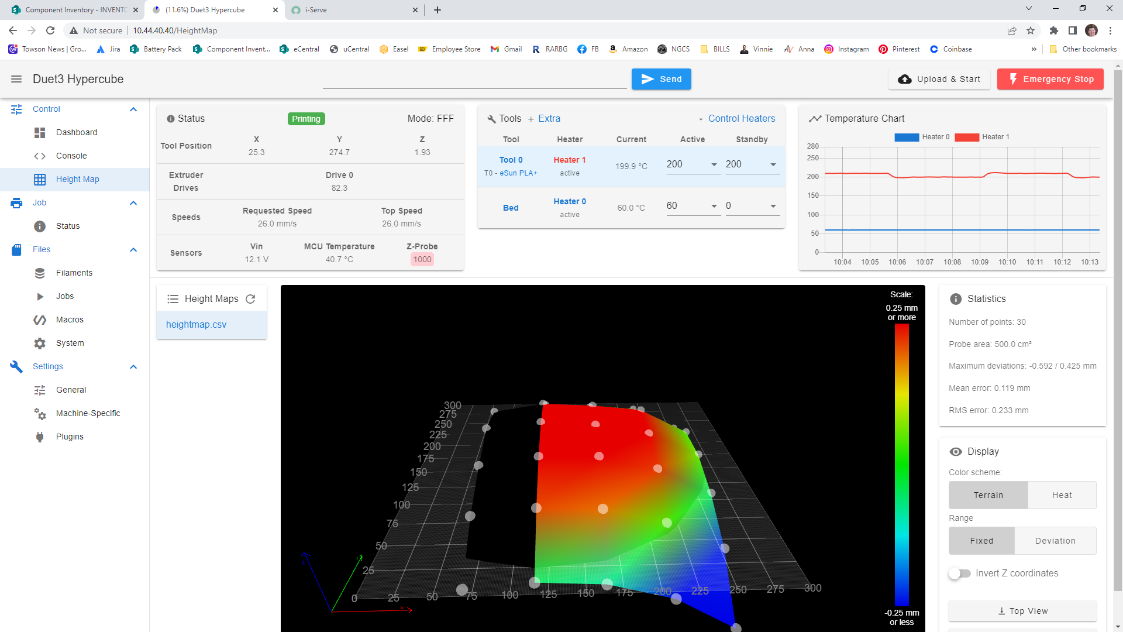Toggle Bed Heater 0 active state
This screenshot has height=632, width=1123.
(x=569, y=201)
